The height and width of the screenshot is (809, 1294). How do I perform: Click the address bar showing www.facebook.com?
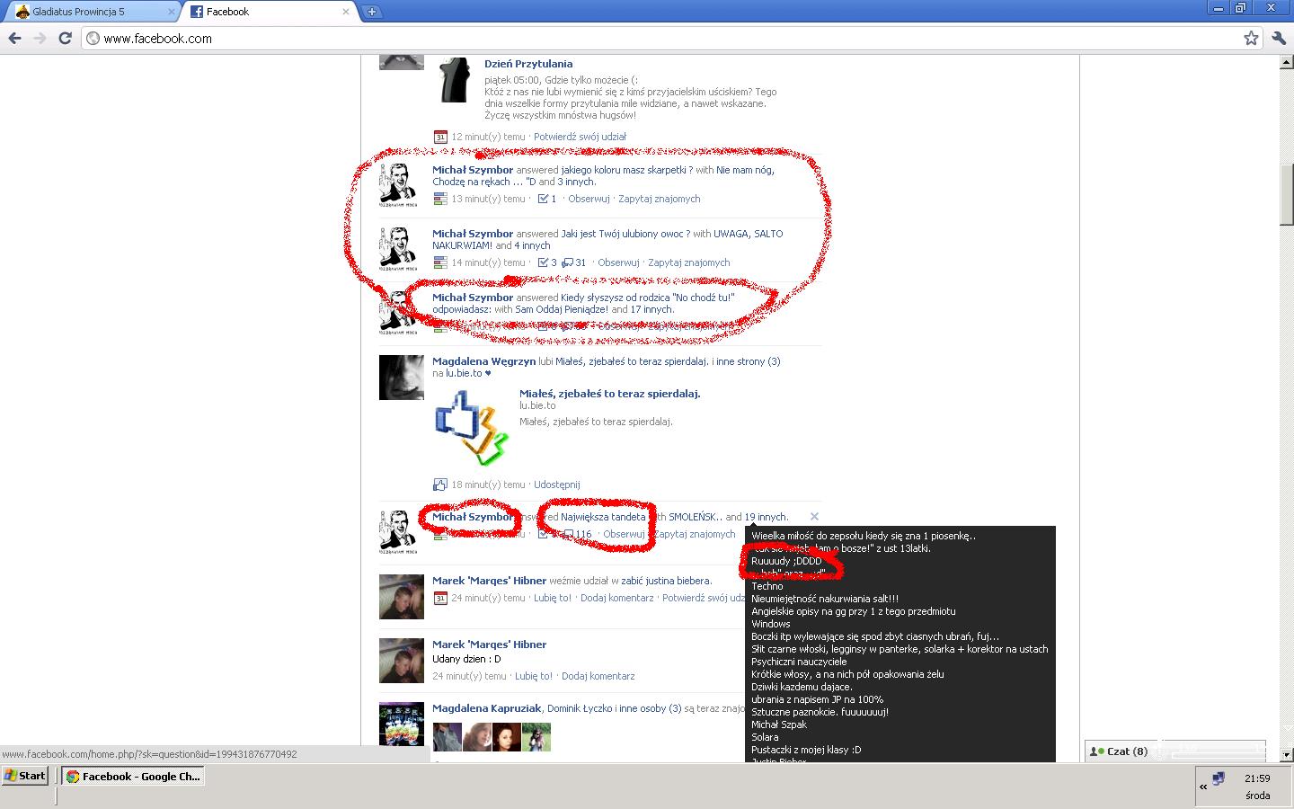(x=629, y=38)
